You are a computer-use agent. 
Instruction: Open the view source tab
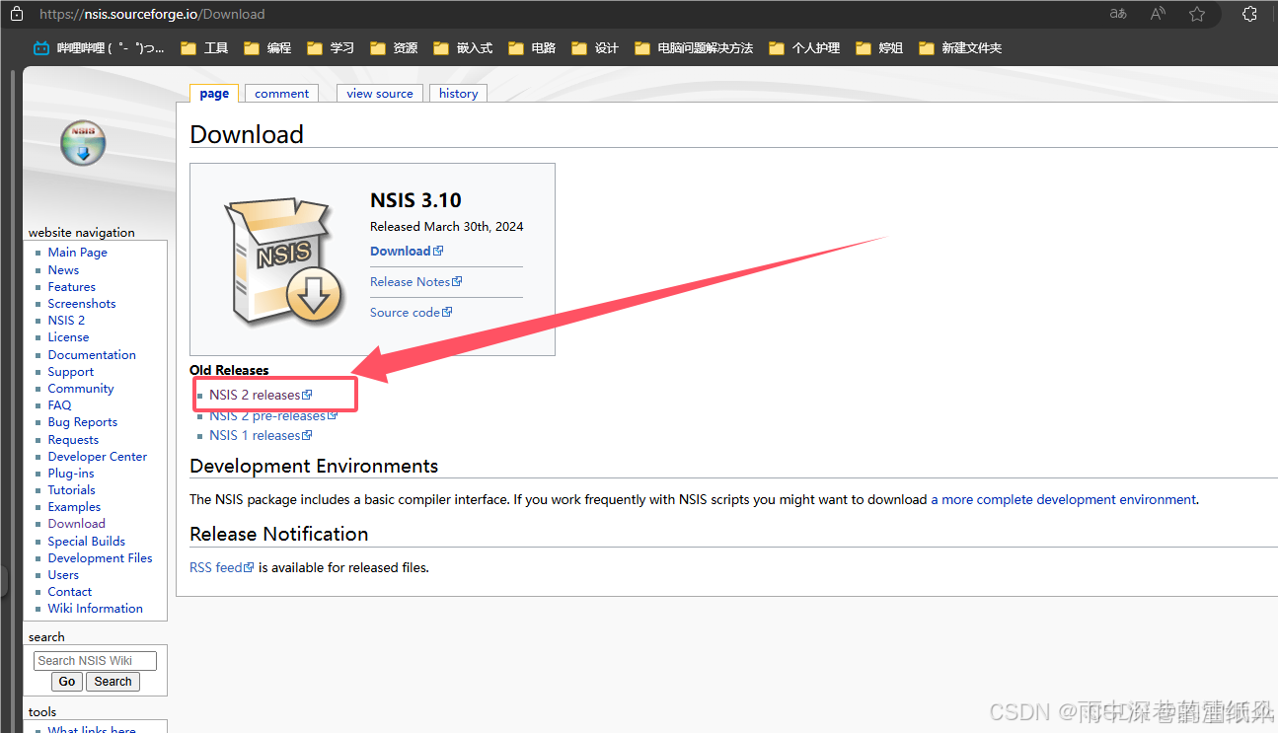[380, 94]
